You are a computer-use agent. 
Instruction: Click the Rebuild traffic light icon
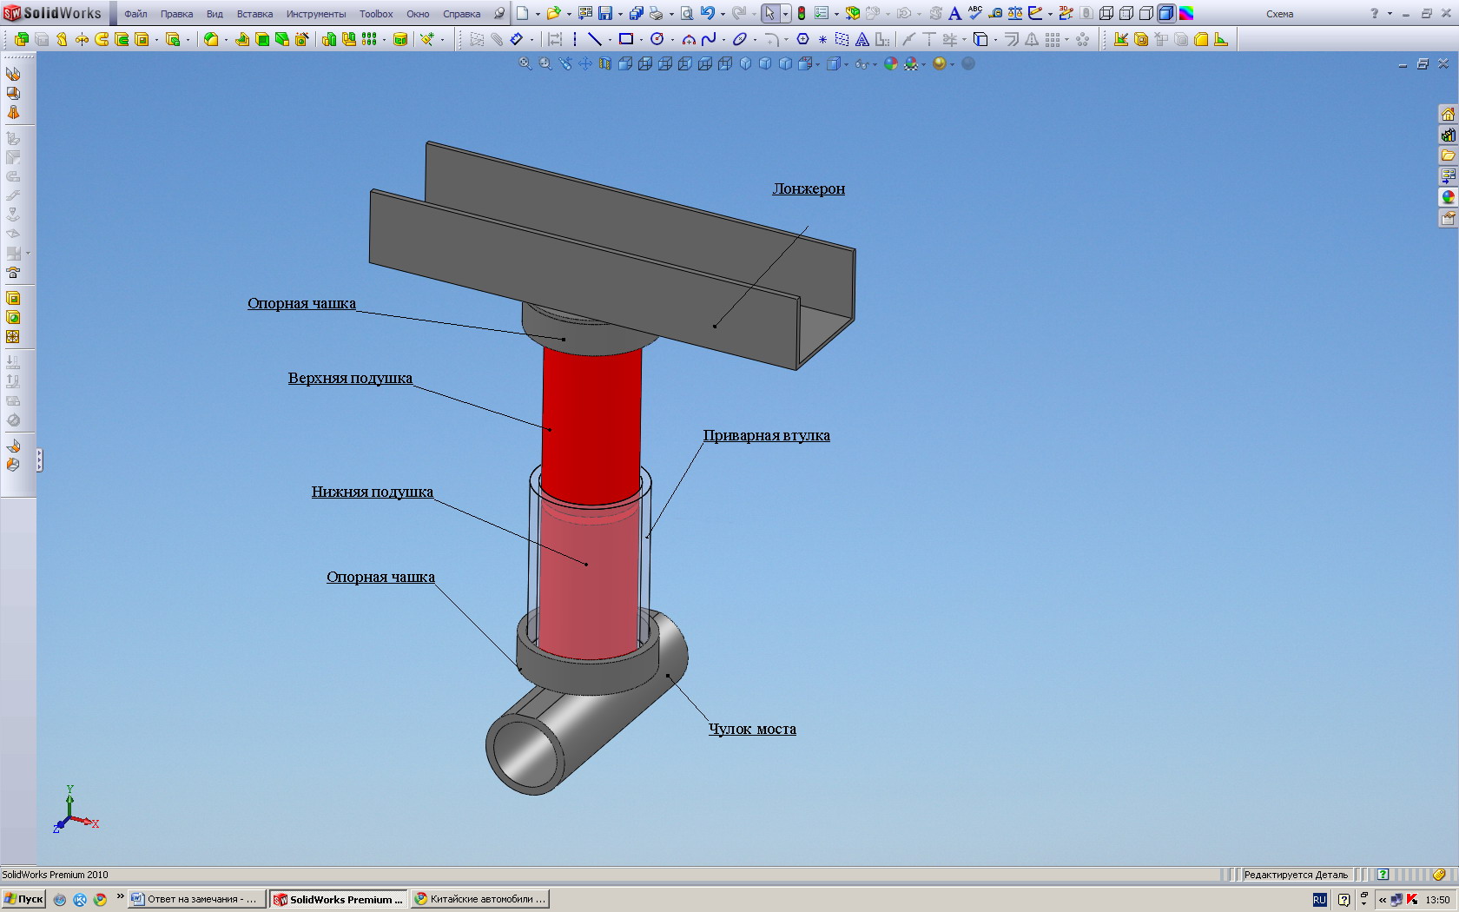click(x=801, y=14)
